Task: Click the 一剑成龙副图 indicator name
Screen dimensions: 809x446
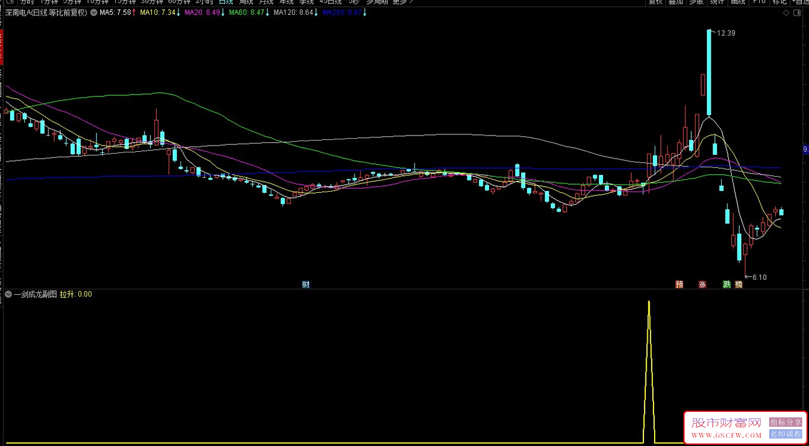Action: 35,294
